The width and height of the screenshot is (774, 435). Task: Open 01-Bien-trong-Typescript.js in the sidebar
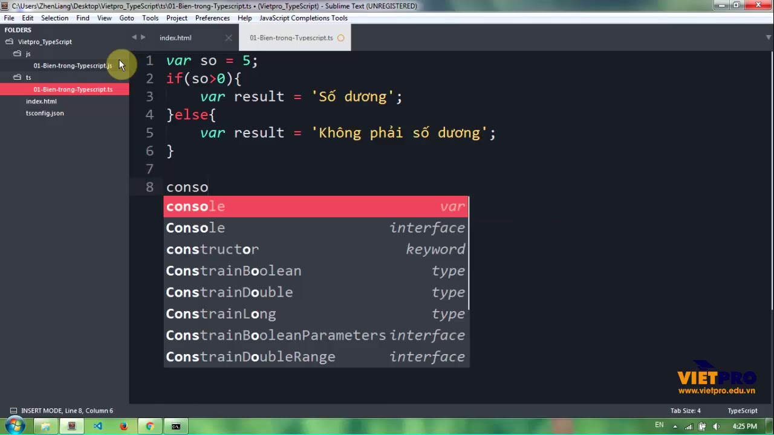pos(73,66)
